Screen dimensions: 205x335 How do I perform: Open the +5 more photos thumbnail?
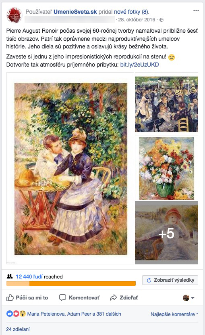(x=166, y=232)
